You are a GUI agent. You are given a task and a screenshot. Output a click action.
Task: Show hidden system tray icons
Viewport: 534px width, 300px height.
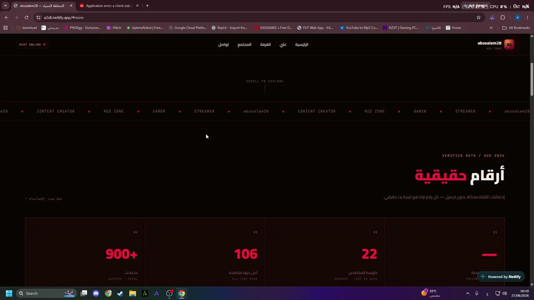coord(467,293)
